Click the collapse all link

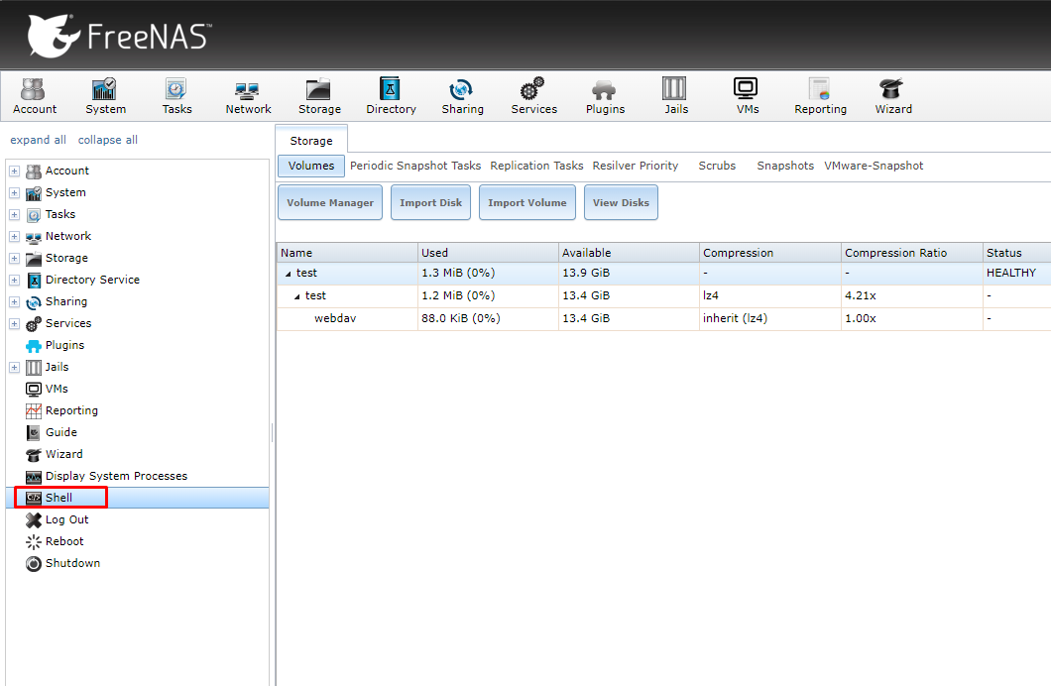pos(108,140)
